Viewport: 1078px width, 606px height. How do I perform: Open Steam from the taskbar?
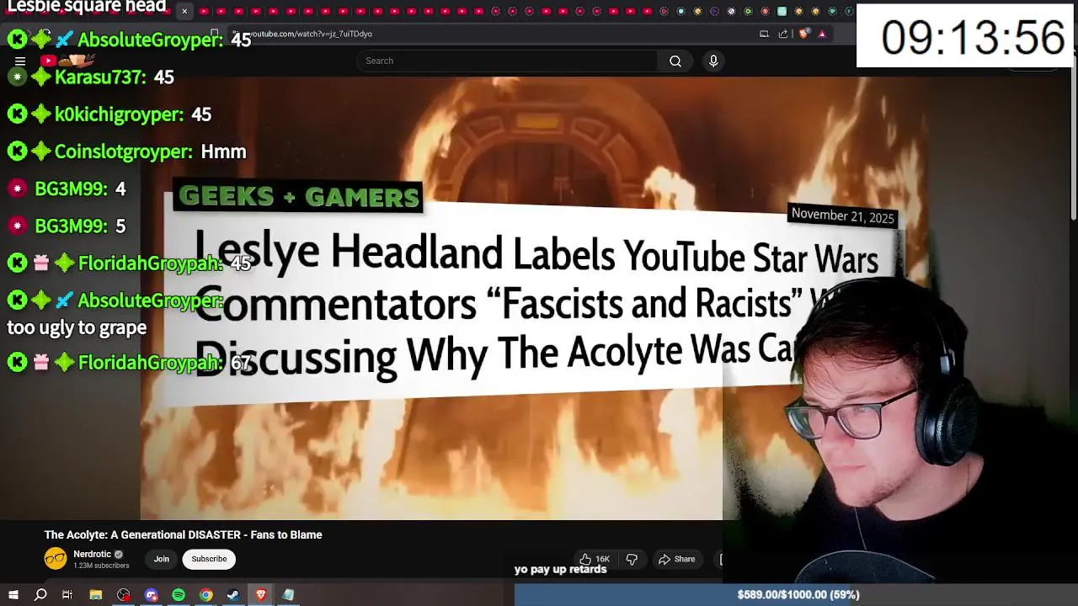233,595
